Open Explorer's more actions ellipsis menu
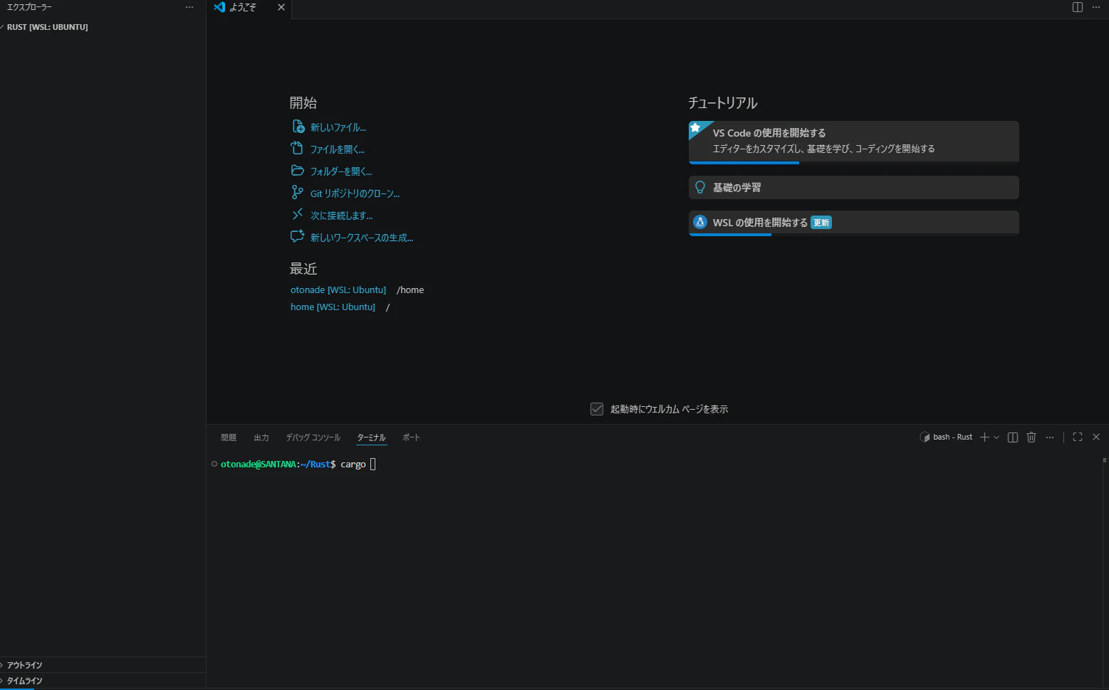Viewport: 1109px width, 690px height. coord(189,7)
